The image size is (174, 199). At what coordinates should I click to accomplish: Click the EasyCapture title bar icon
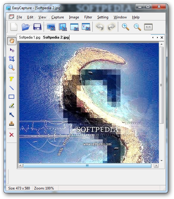click(8, 8)
